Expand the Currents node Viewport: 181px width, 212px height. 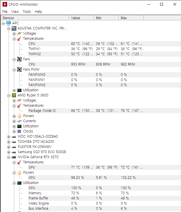pos(14,121)
